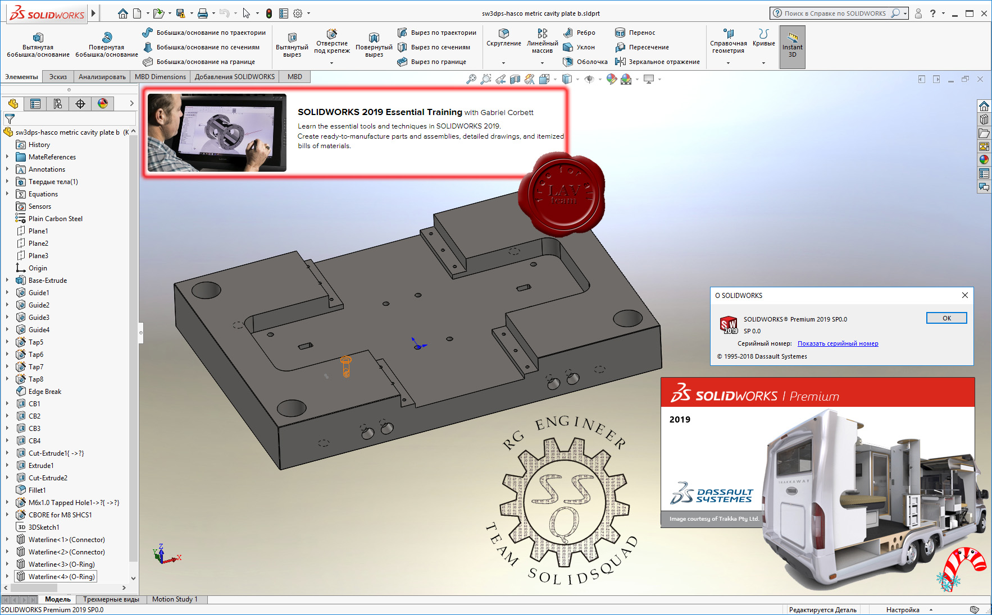Select the Пересечение intersect tool
Screen dimensions: 992x615
click(642, 47)
